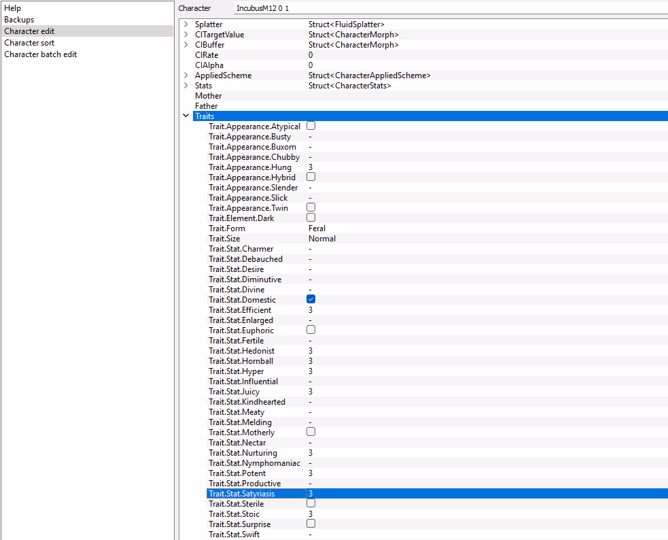668x540 pixels.
Task: Expand the CITargetValue property
Action: (x=186, y=35)
